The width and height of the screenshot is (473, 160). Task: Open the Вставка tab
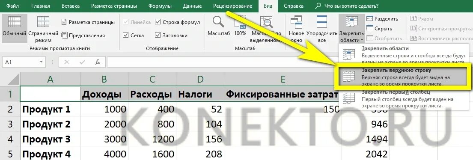(x=71, y=6)
